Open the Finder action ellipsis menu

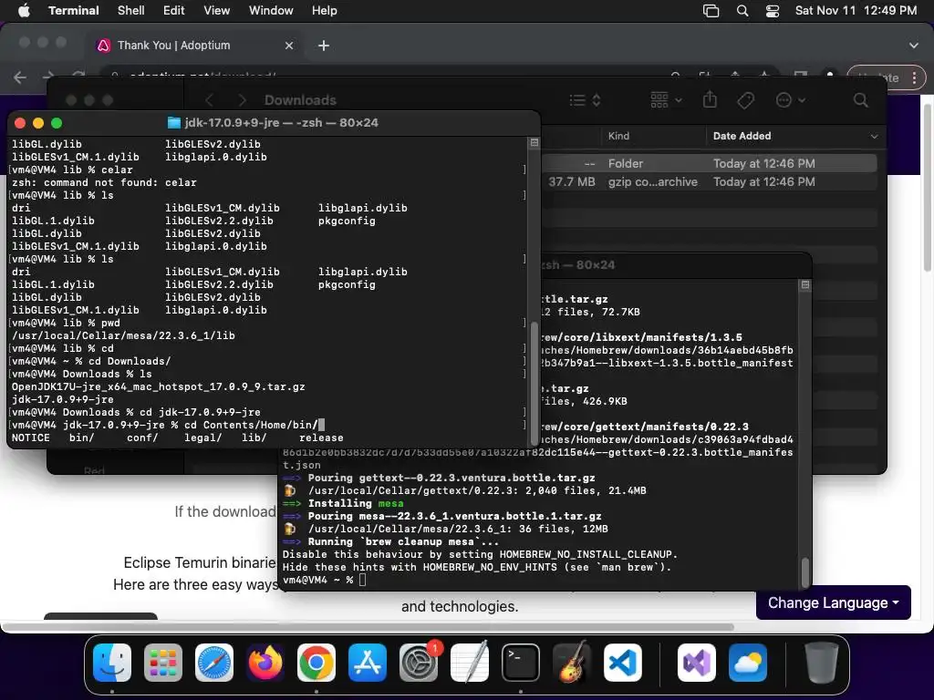(x=791, y=100)
